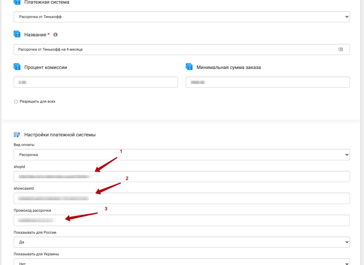Viewport: 364px width, 265px height.
Task: Click the Промокод рассрочки input field
Action: pyautogui.click(x=182, y=220)
